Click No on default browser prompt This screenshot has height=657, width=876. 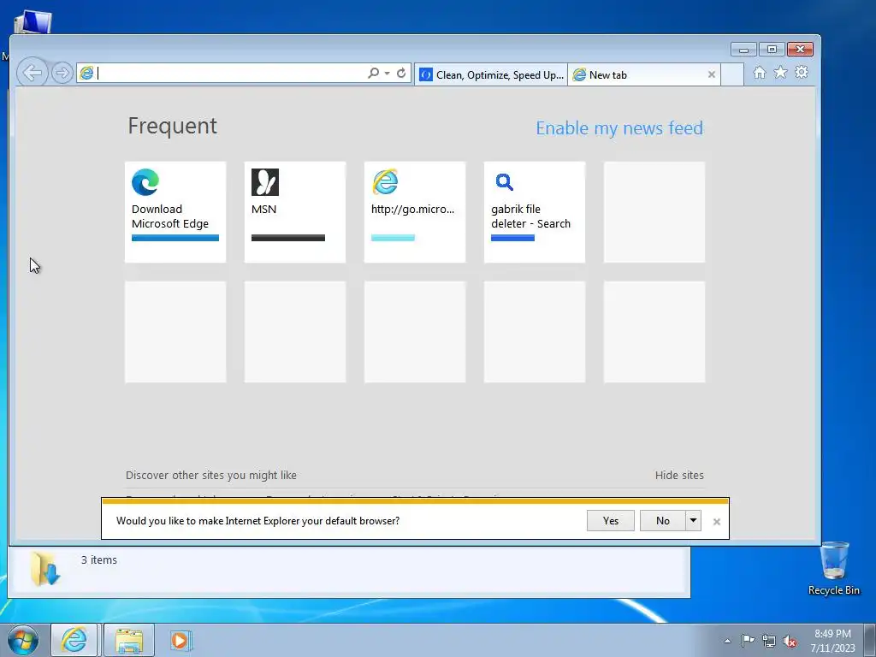[x=663, y=521]
